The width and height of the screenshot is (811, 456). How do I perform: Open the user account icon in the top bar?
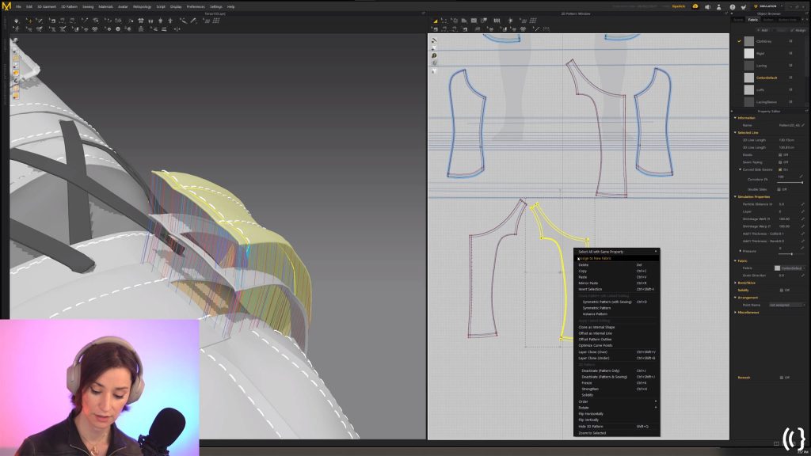point(718,6)
